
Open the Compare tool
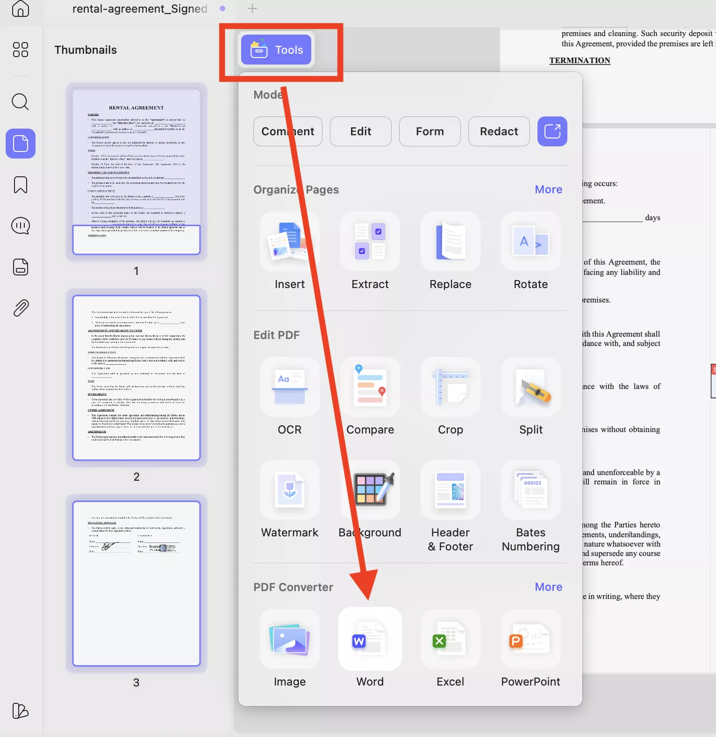pyautogui.click(x=370, y=397)
